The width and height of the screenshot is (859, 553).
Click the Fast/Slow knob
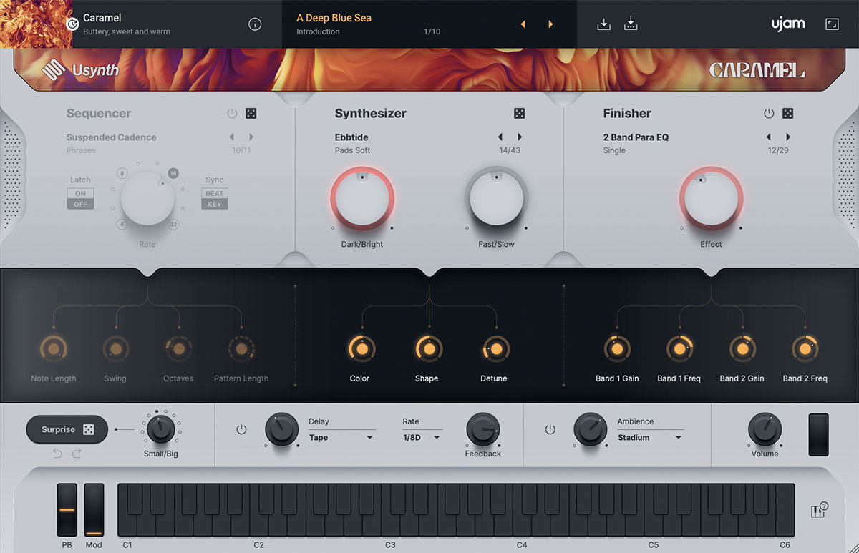click(496, 199)
